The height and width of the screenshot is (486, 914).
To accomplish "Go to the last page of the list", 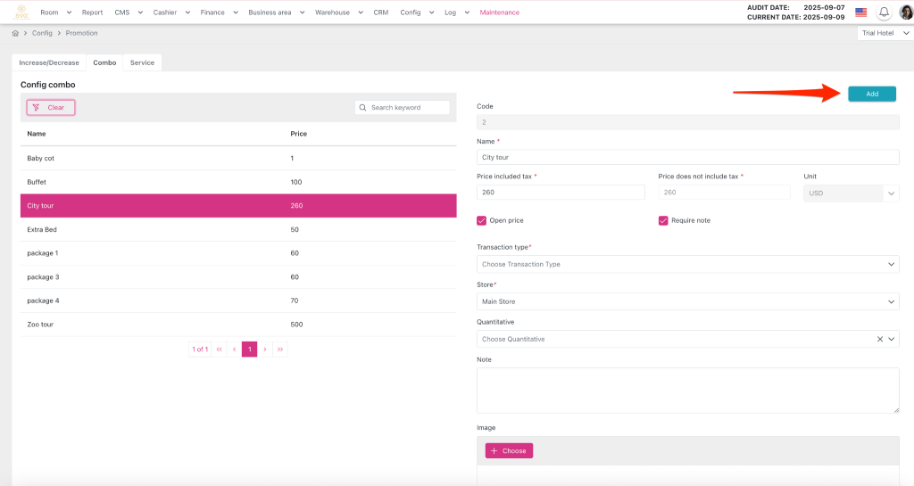I will 280,350.
